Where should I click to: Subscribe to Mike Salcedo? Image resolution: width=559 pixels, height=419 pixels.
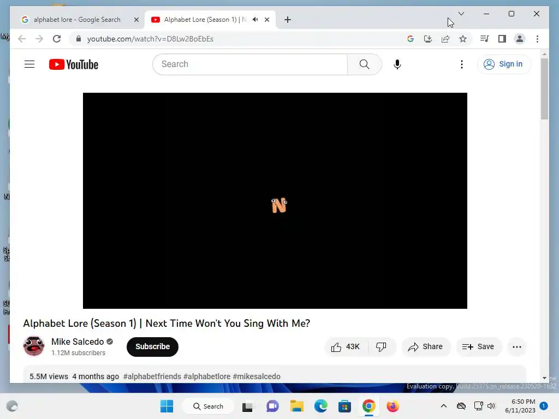coord(152,346)
